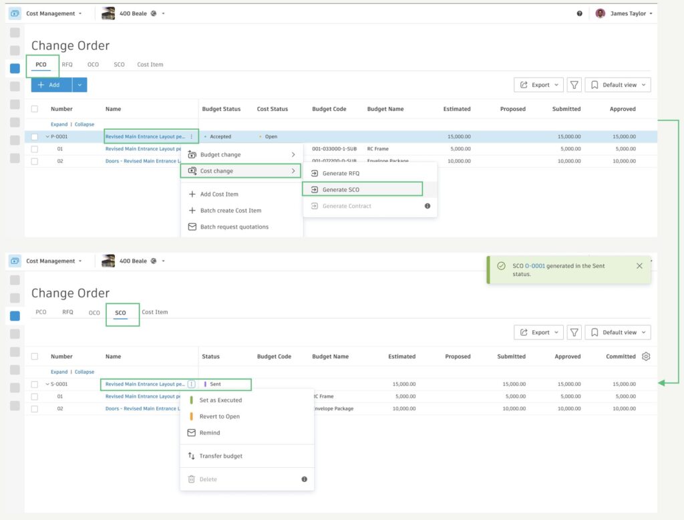The width and height of the screenshot is (684, 520).
Task: Open the Default view dropdown in top panel
Action: click(x=618, y=85)
